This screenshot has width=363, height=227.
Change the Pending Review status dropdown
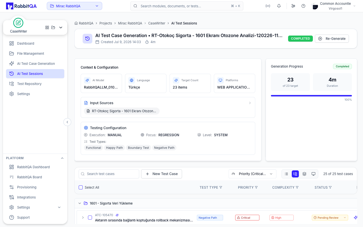[330, 218]
